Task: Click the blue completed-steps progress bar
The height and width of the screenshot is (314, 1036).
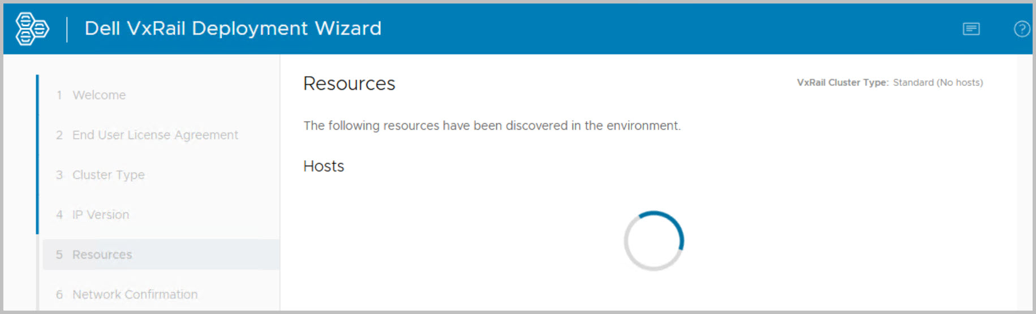Action: click(37, 154)
